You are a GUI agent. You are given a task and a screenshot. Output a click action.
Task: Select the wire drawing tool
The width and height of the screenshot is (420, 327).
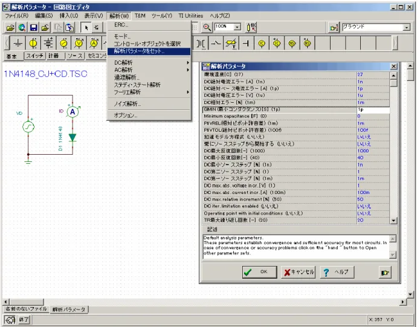[x=97, y=27]
